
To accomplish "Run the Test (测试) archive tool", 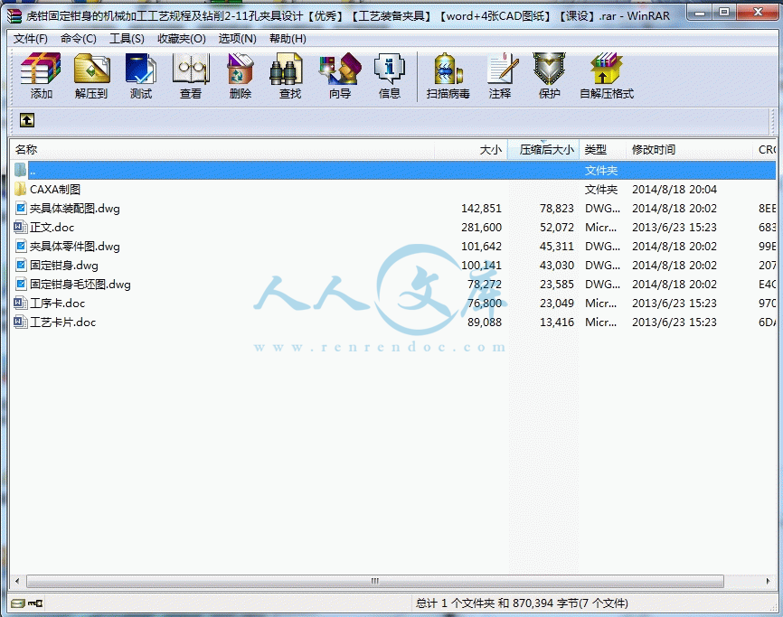I will (x=141, y=69).
